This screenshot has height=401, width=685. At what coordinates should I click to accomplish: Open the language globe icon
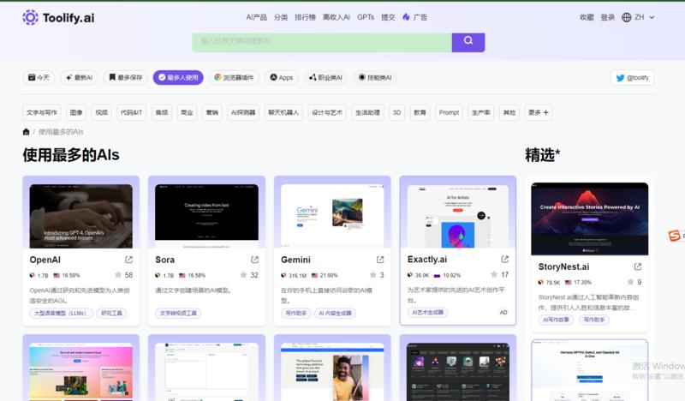pos(627,17)
